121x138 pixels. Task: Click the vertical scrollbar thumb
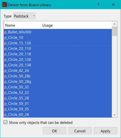(x=114, y=31)
